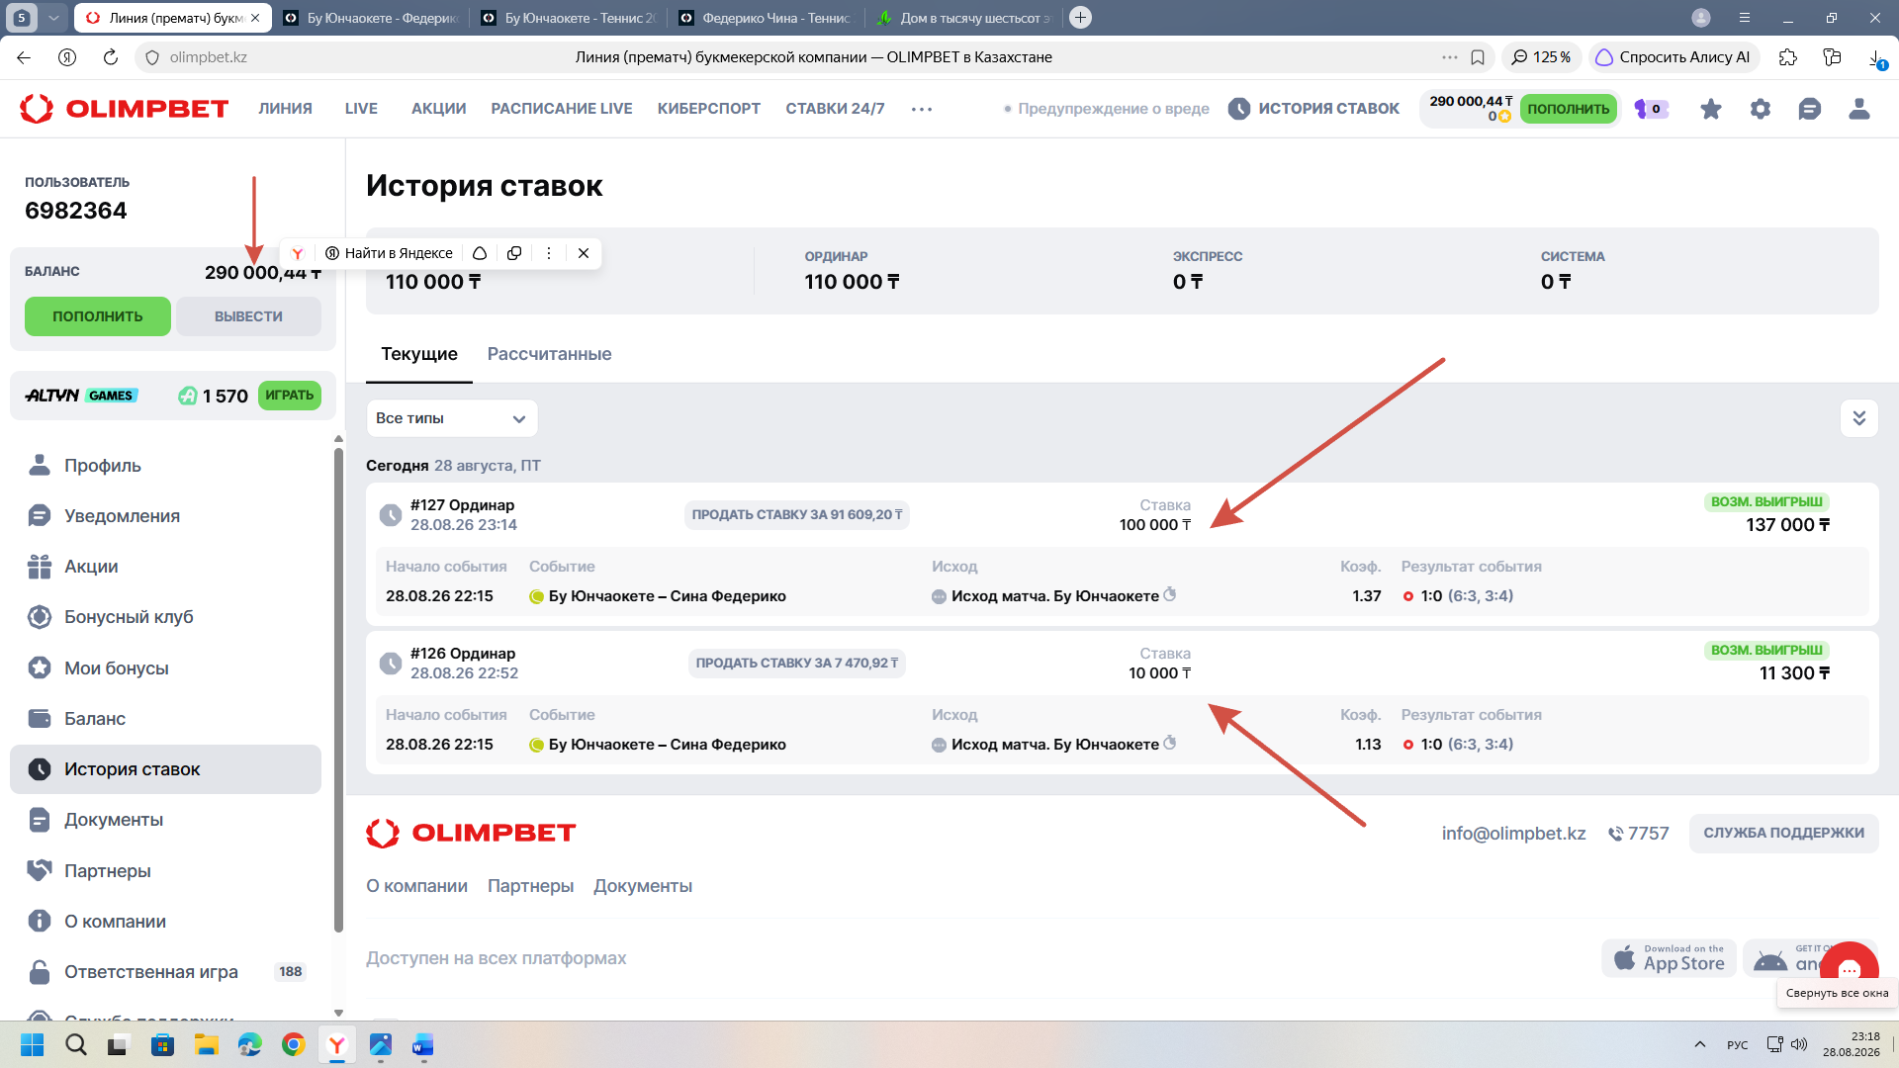Open КИБЕРСПОРТ in the top navigation
The height and width of the screenshot is (1068, 1899).
(x=709, y=109)
